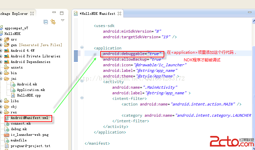The image size is (255, 150).
Task: Click the PNG file icon
Action: (x=7, y=135)
